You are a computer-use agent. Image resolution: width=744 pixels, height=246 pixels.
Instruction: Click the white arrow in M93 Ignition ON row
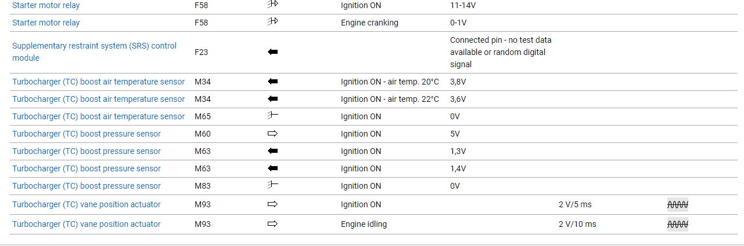272,204
